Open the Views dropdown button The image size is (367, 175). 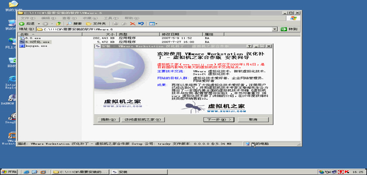point(153,24)
